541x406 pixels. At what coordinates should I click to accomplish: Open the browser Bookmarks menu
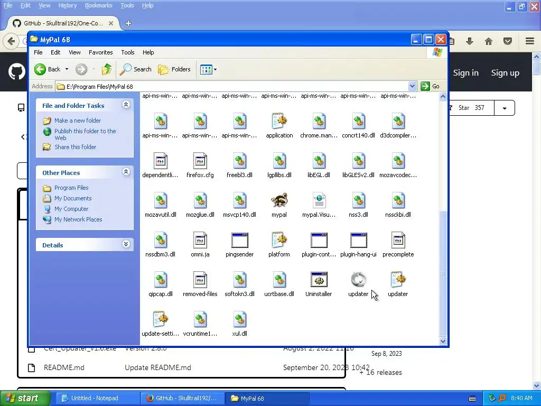pyautogui.click(x=99, y=5)
